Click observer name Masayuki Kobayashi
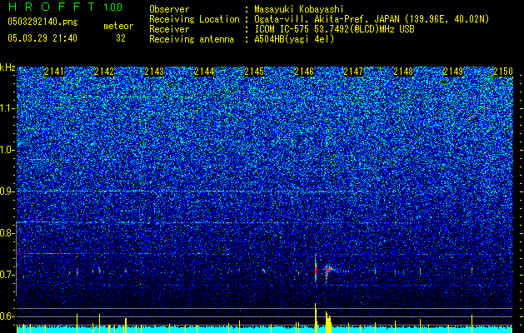This screenshot has height=333, width=524. coord(298,9)
